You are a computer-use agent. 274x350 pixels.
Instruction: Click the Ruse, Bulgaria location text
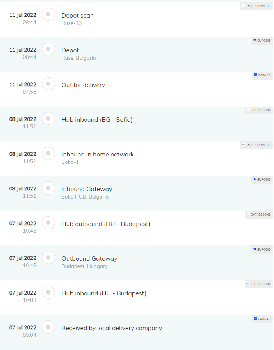[x=78, y=58]
